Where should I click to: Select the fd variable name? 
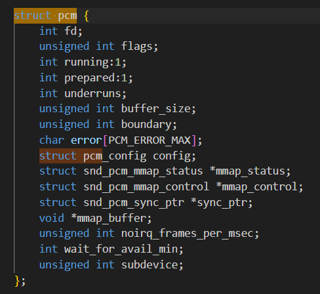71,31
